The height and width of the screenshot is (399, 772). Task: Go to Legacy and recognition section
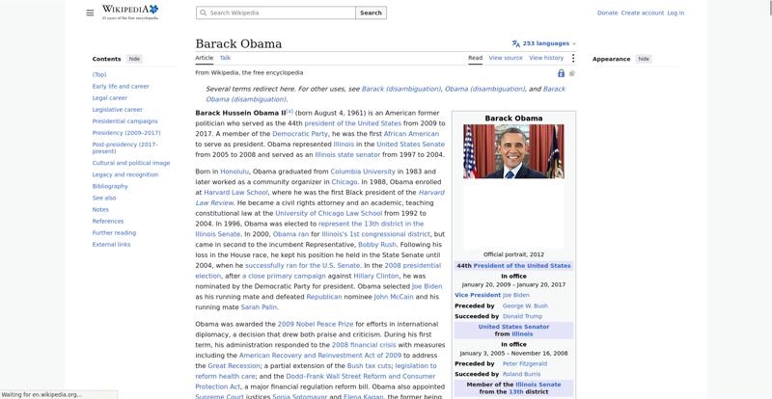(125, 174)
